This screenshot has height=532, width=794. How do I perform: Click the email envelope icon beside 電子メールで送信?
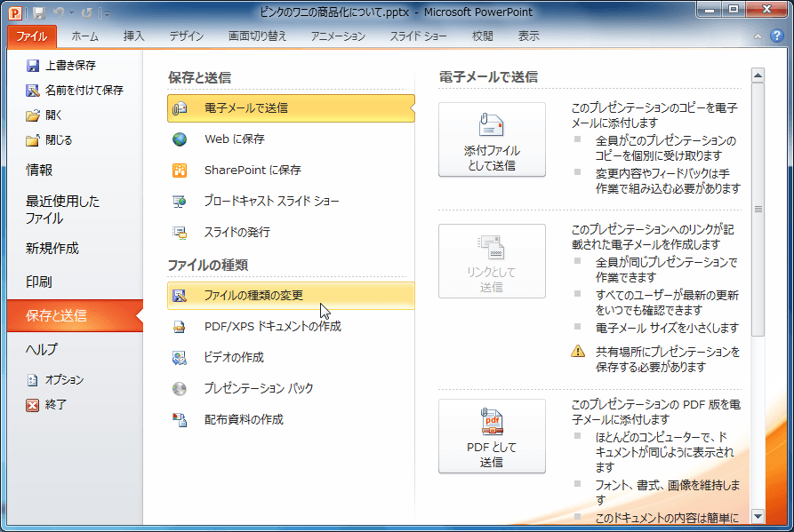click(x=180, y=108)
